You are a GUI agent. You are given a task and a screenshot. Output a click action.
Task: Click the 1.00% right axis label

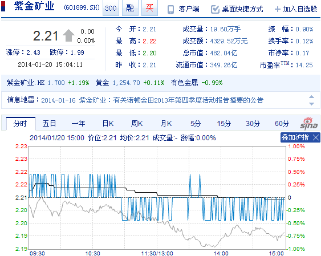[296, 147]
